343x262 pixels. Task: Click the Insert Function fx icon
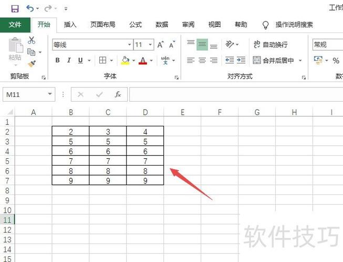pyautogui.click(x=118, y=94)
